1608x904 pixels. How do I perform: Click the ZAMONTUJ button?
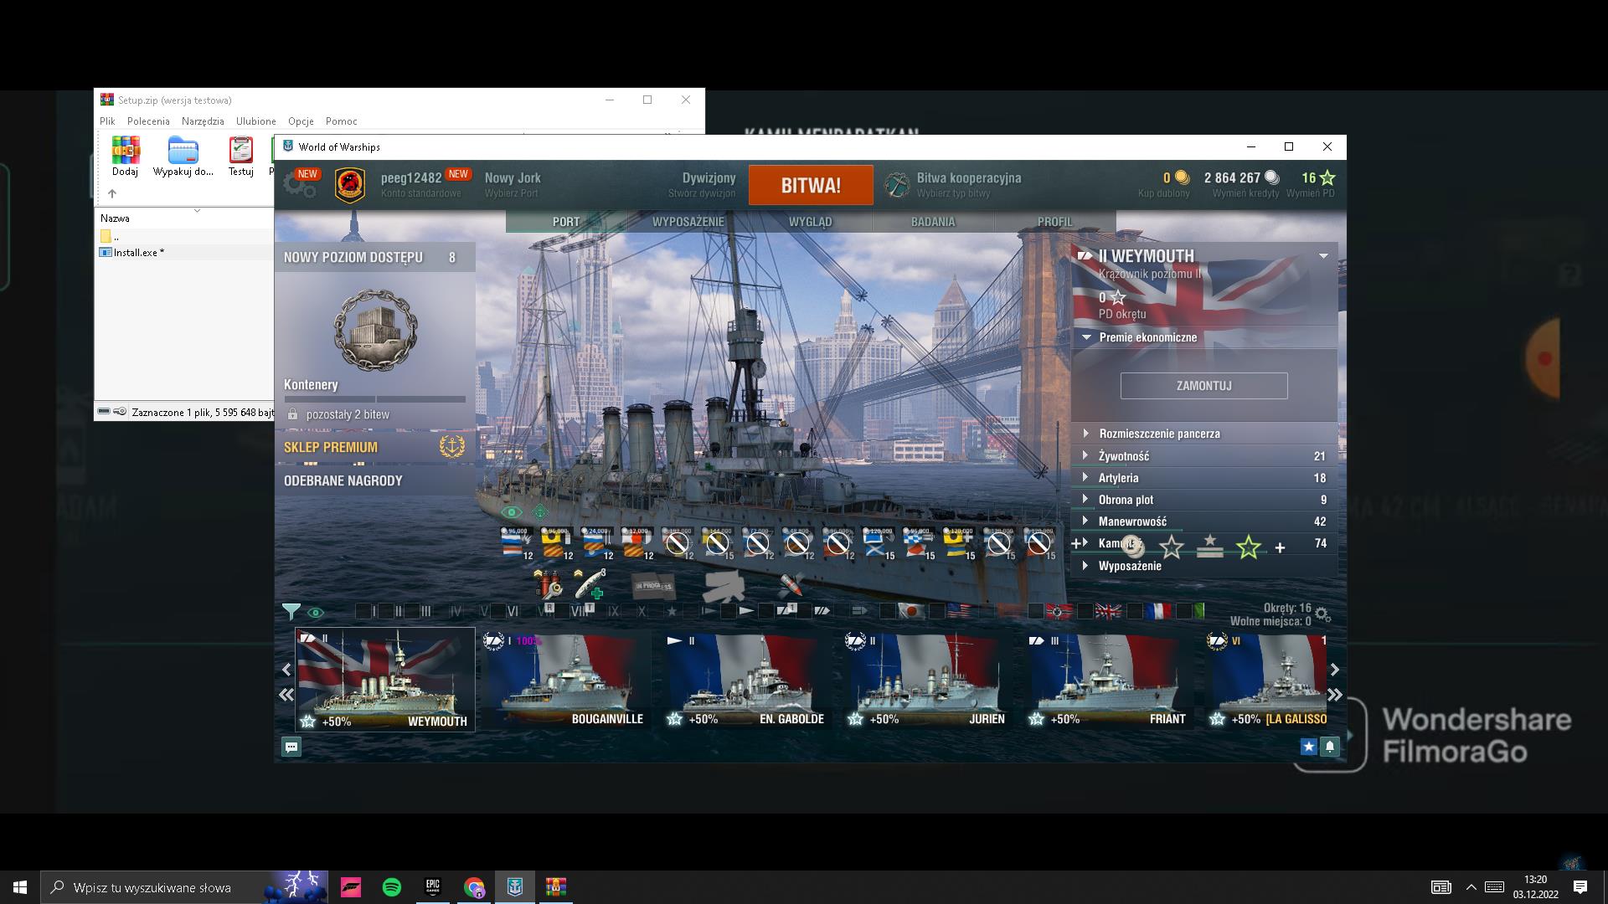point(1203,386)
